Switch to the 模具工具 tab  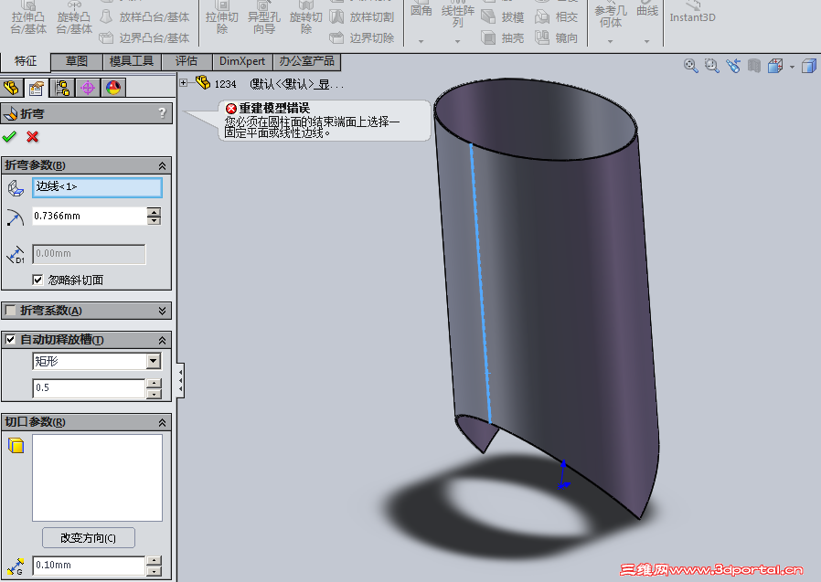click(x=132, y=61)
